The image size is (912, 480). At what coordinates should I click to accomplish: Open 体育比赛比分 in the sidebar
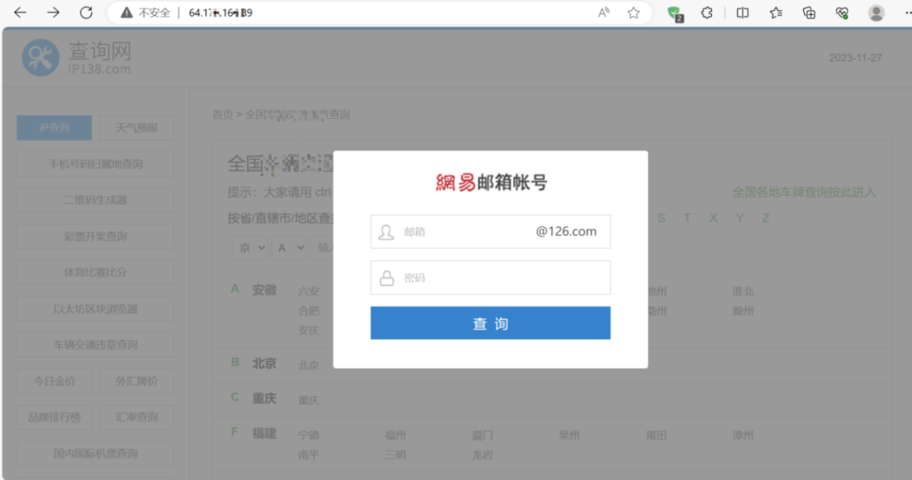click(95, 272)
